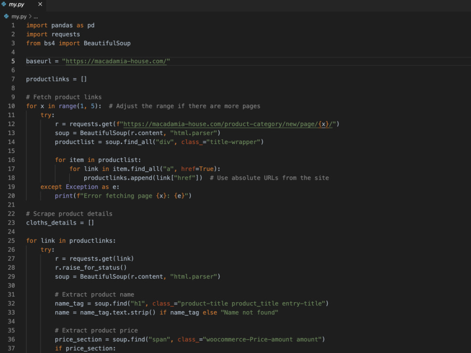Click 'if price_section:' on line 37

[x=85, y=348]
